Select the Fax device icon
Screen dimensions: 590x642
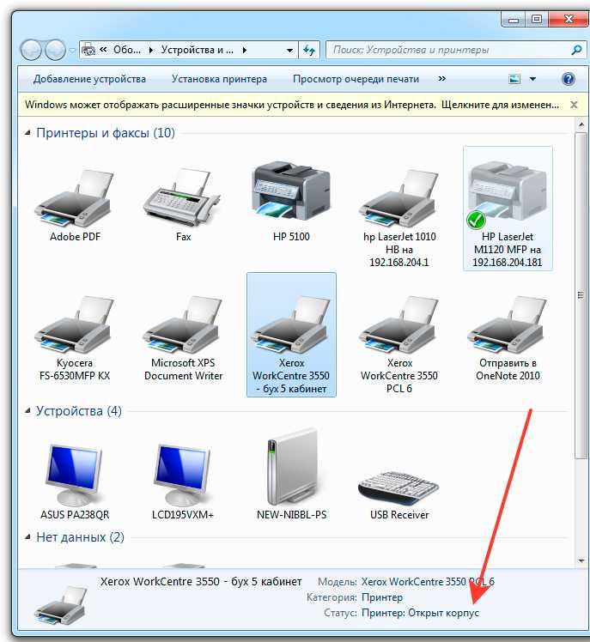[x=183, y=199]
